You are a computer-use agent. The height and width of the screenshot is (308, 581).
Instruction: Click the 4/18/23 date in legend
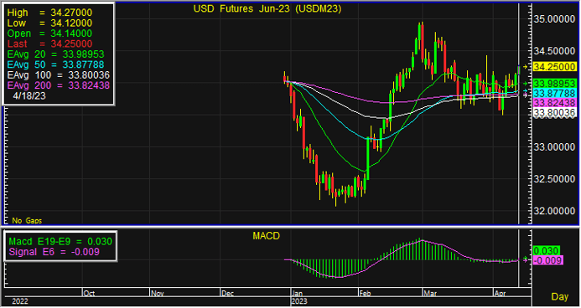pyautogui.click(x=29, y=95)
